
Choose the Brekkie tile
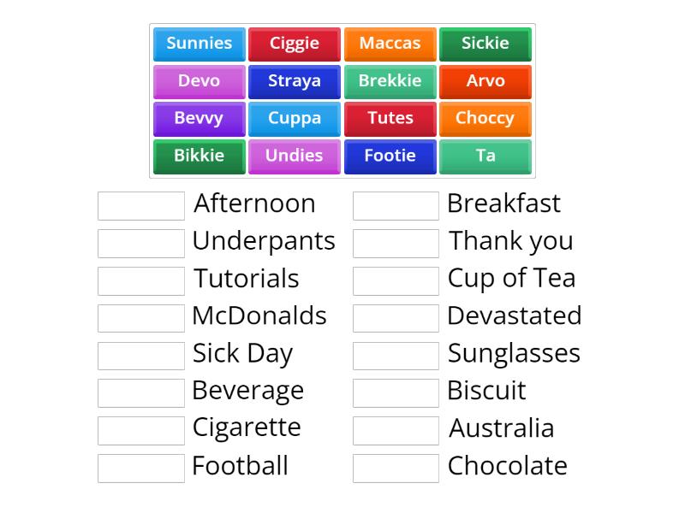(390, 81)
